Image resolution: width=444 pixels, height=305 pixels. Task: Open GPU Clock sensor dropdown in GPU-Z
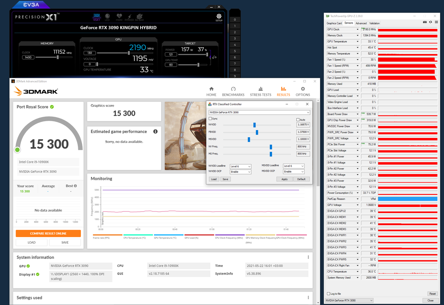[x=357, y=29]
